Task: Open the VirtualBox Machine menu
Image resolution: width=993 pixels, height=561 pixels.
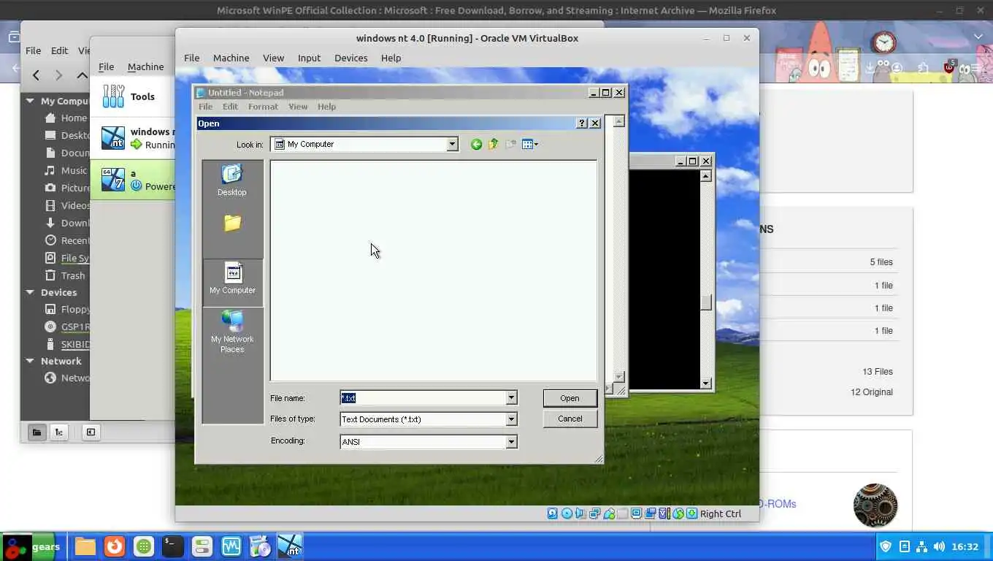Action: coord(231,58)
